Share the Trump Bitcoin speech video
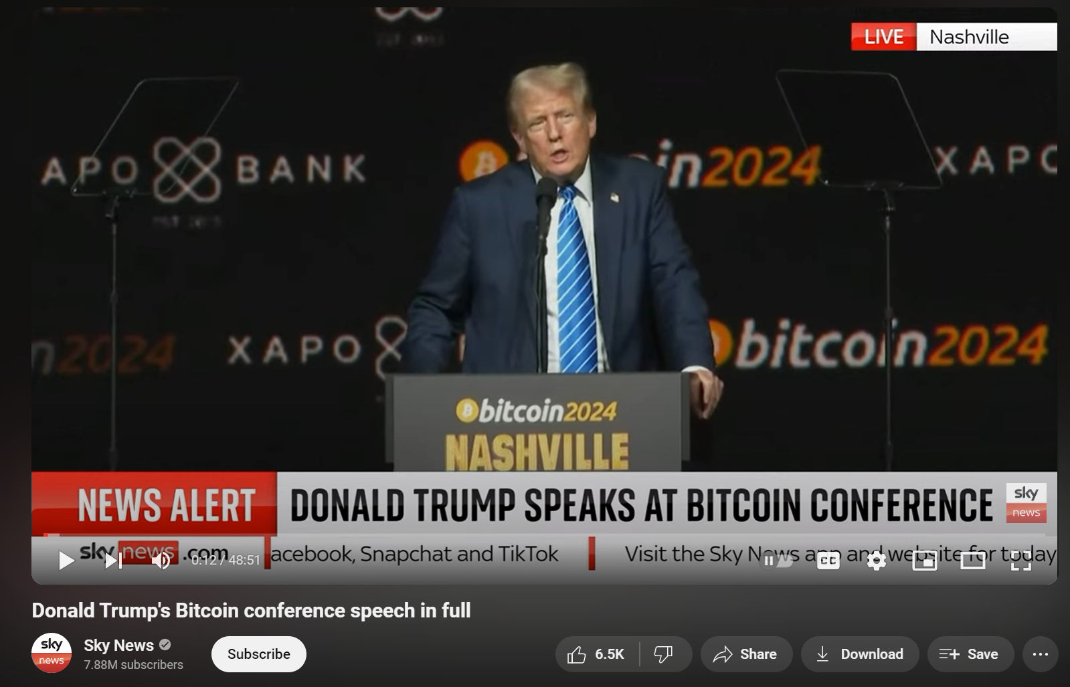 [746, 654]
